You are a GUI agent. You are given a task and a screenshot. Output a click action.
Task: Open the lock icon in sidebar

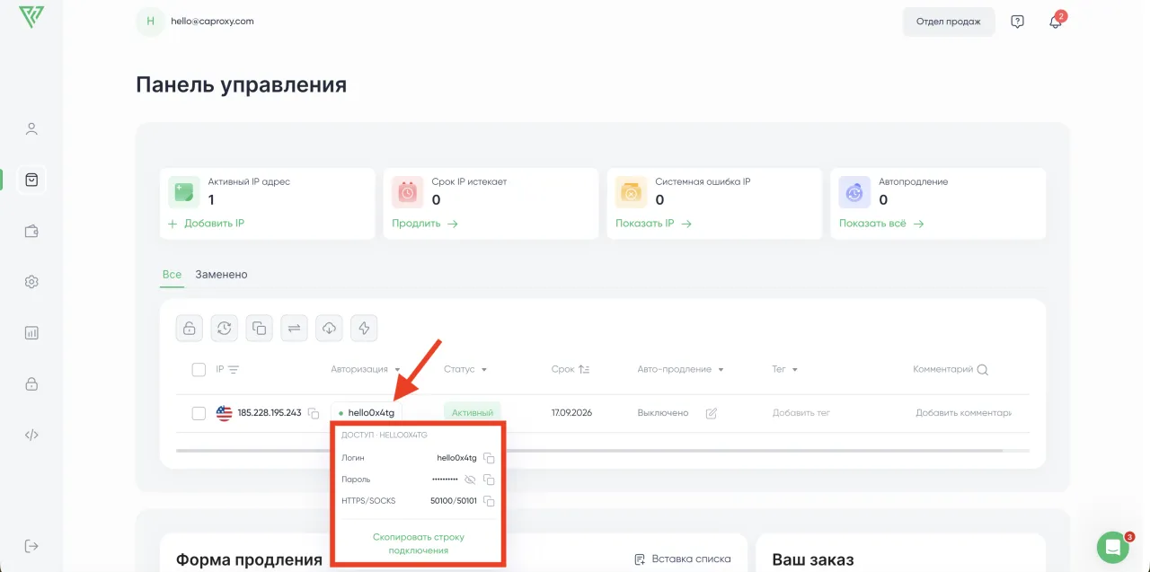coord(31,384)
